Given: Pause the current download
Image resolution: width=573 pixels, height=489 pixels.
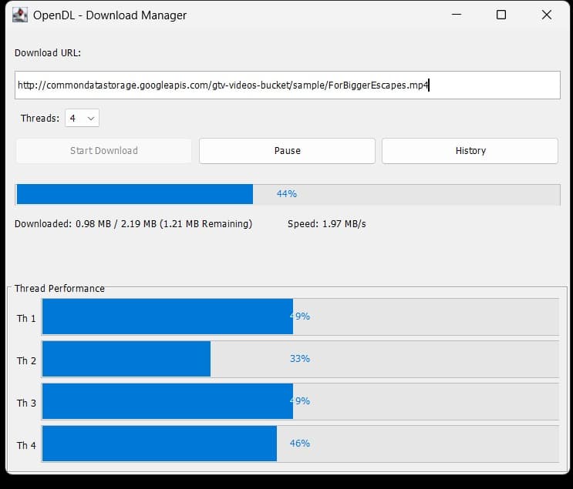Looking at the screenshot, I should point(287,151).
